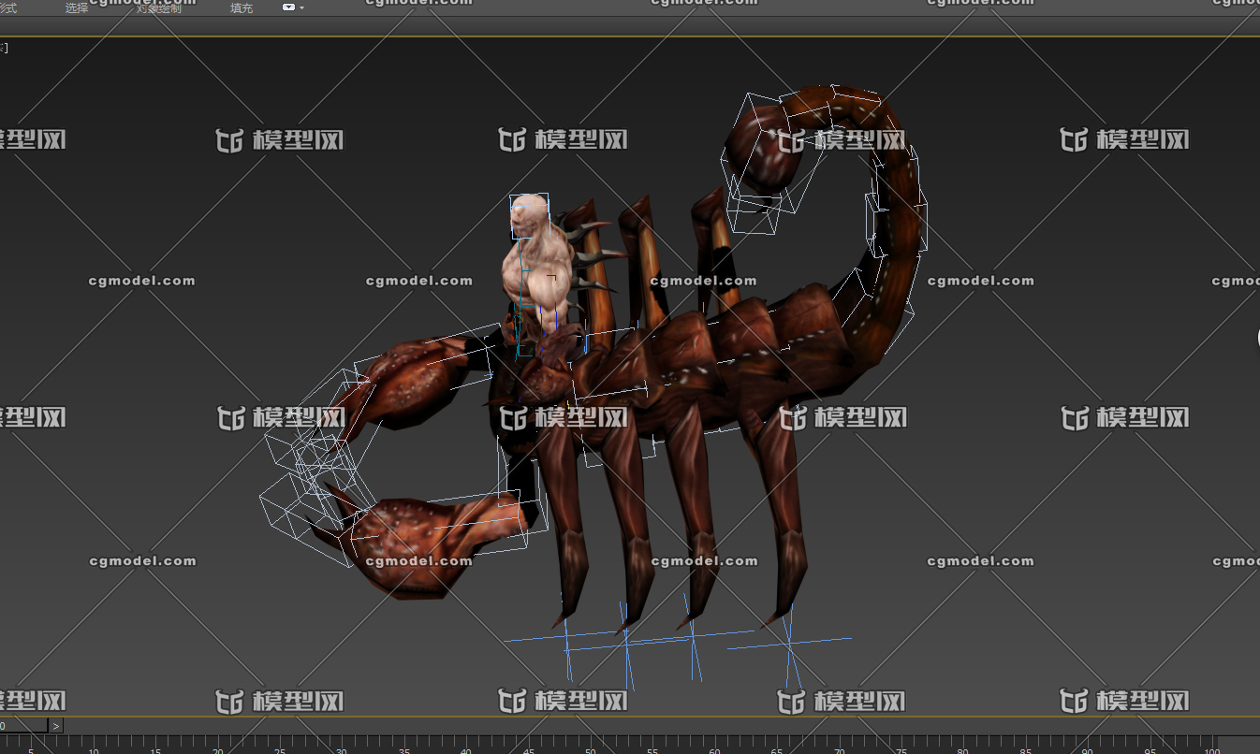Click the ribbon display toggle icon
The image size is (1260, 754).
[x=289, y=7]
